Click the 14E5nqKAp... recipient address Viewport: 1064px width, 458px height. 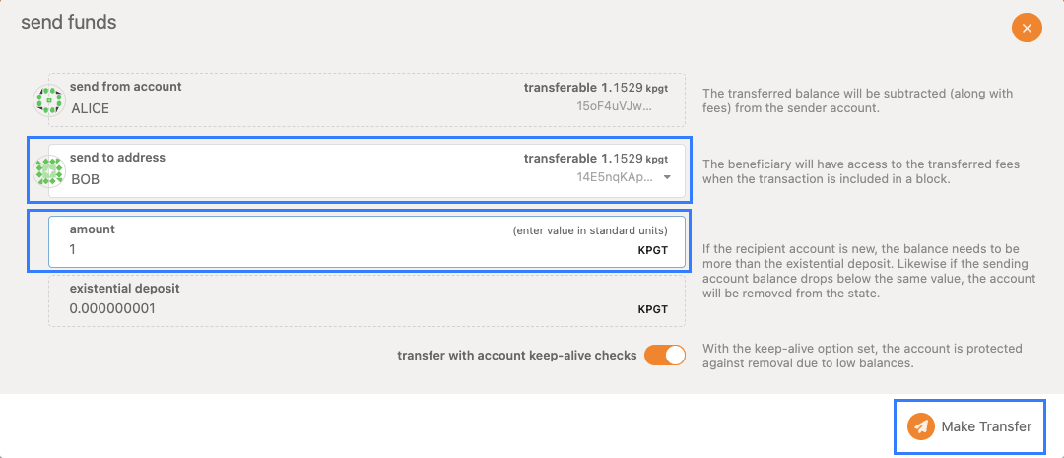click(x=614, y=177)
